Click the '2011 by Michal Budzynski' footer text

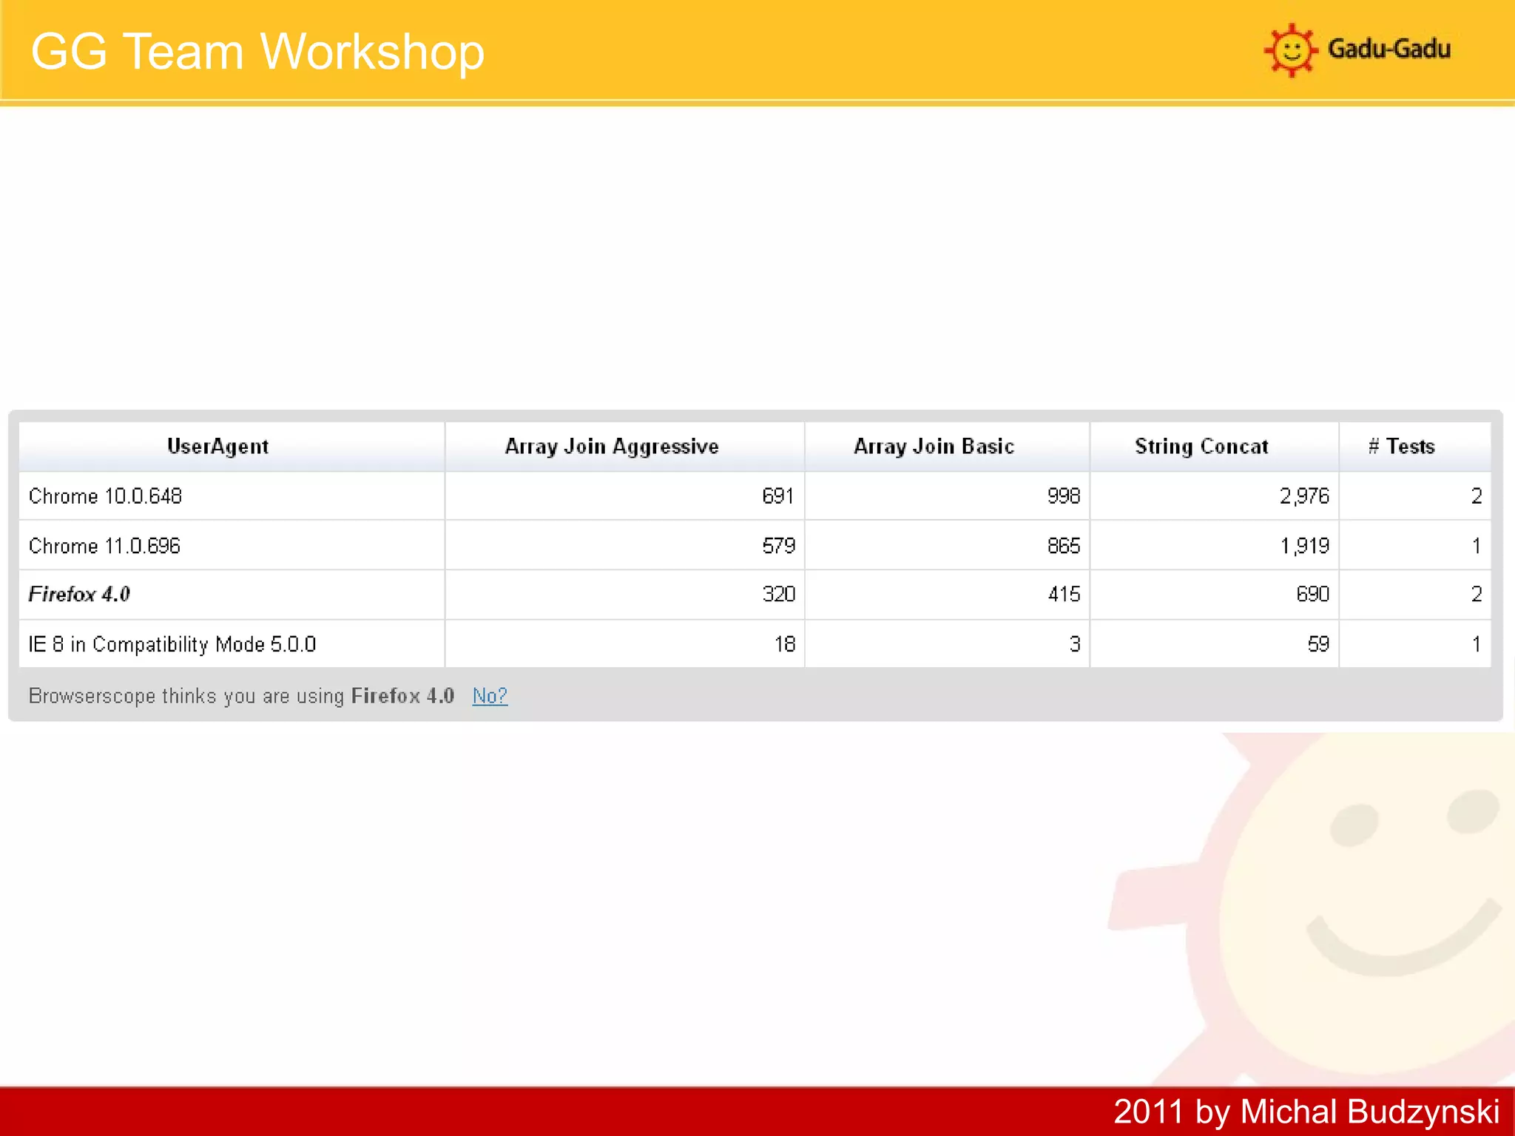(x=1306, y=1112)
